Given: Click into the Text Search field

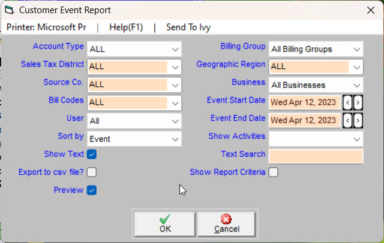Looking at the screenshot, I should [x=316, y=157].
